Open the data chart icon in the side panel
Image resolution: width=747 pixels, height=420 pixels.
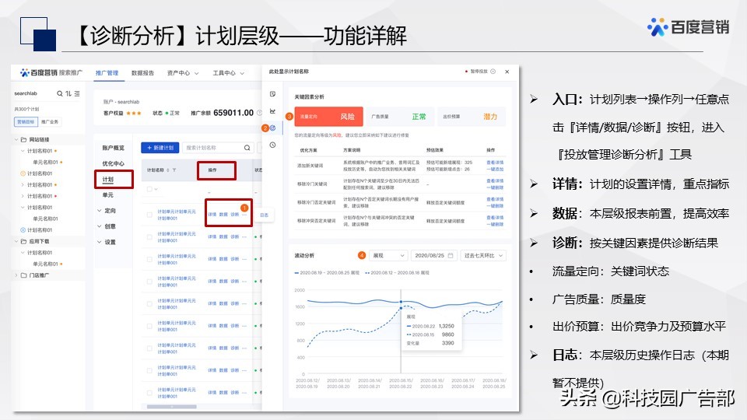click(x=272, y=111)
